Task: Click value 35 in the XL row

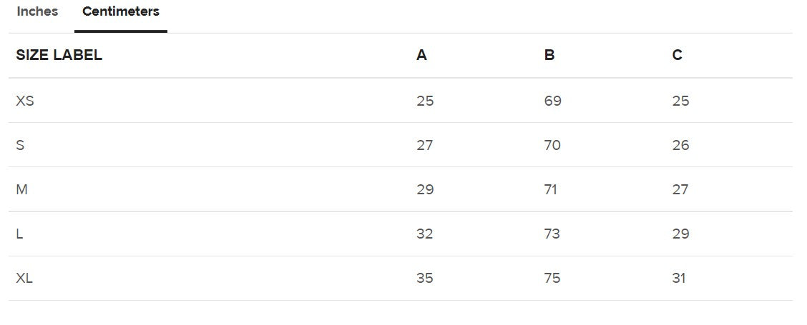Action: pyautogui.click(x=425, y=278)
